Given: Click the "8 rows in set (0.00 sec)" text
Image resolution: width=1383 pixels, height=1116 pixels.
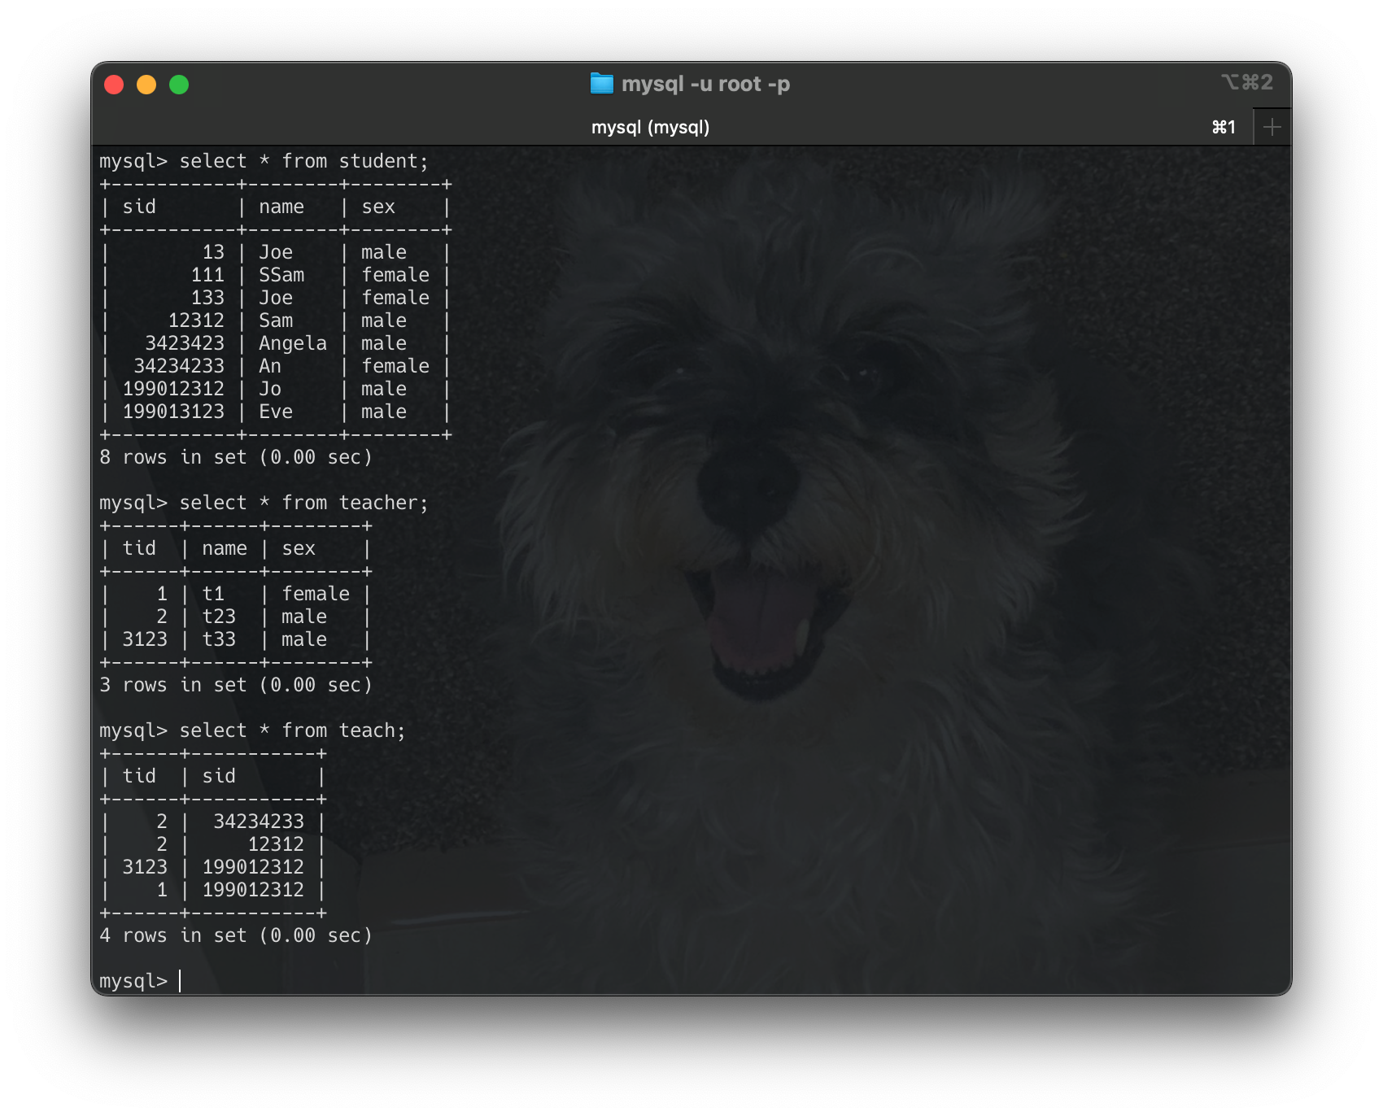Looking at the screenshot, I should 236,456.
